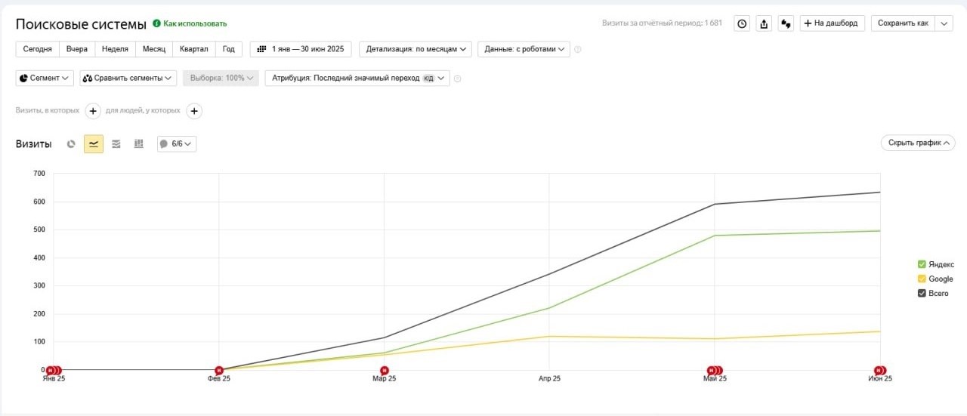Toggle the Всего legend checkbox

[x=922, y=293]
